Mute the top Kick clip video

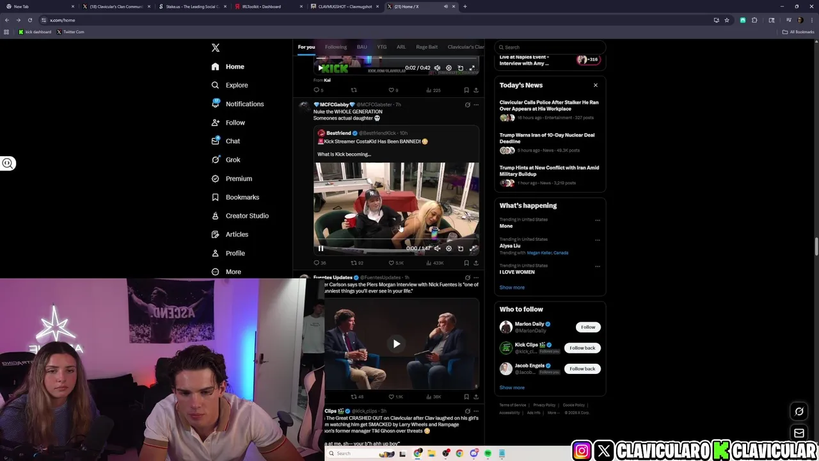437,68
